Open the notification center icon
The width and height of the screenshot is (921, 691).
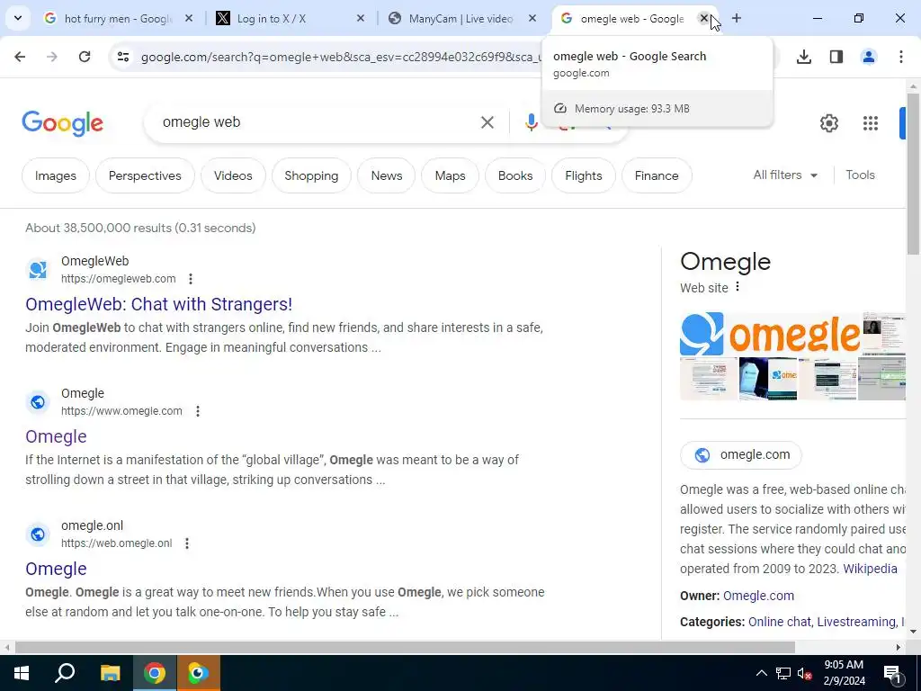click(x=892, y=673)
